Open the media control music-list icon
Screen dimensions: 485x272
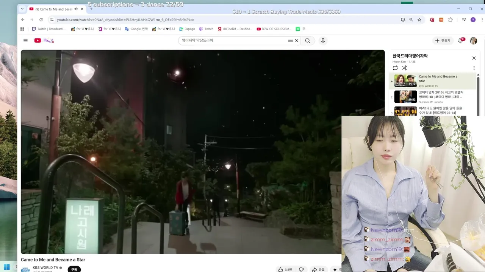[x=464, y=20]
